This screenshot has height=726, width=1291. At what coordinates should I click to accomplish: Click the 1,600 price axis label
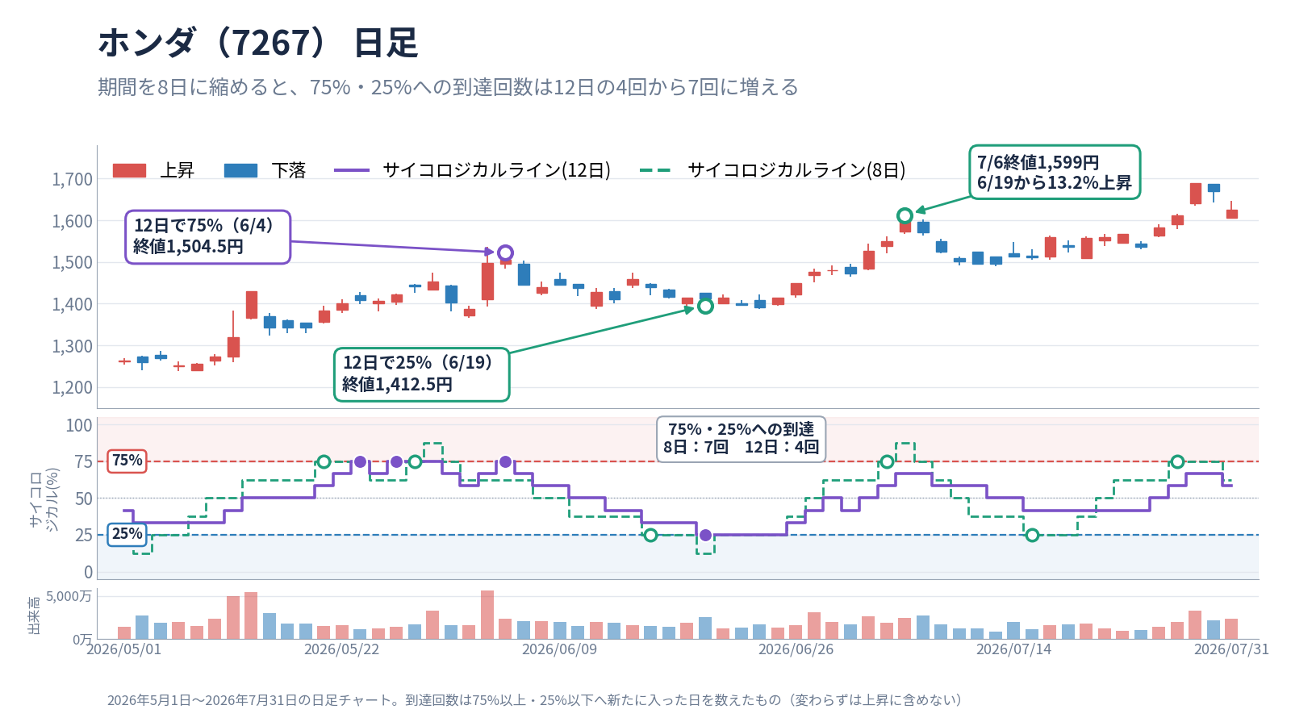tap(73, 221)
